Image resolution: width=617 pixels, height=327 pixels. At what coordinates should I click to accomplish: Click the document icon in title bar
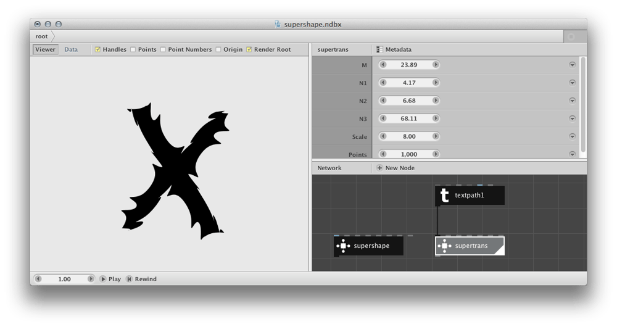click(278, 25)
